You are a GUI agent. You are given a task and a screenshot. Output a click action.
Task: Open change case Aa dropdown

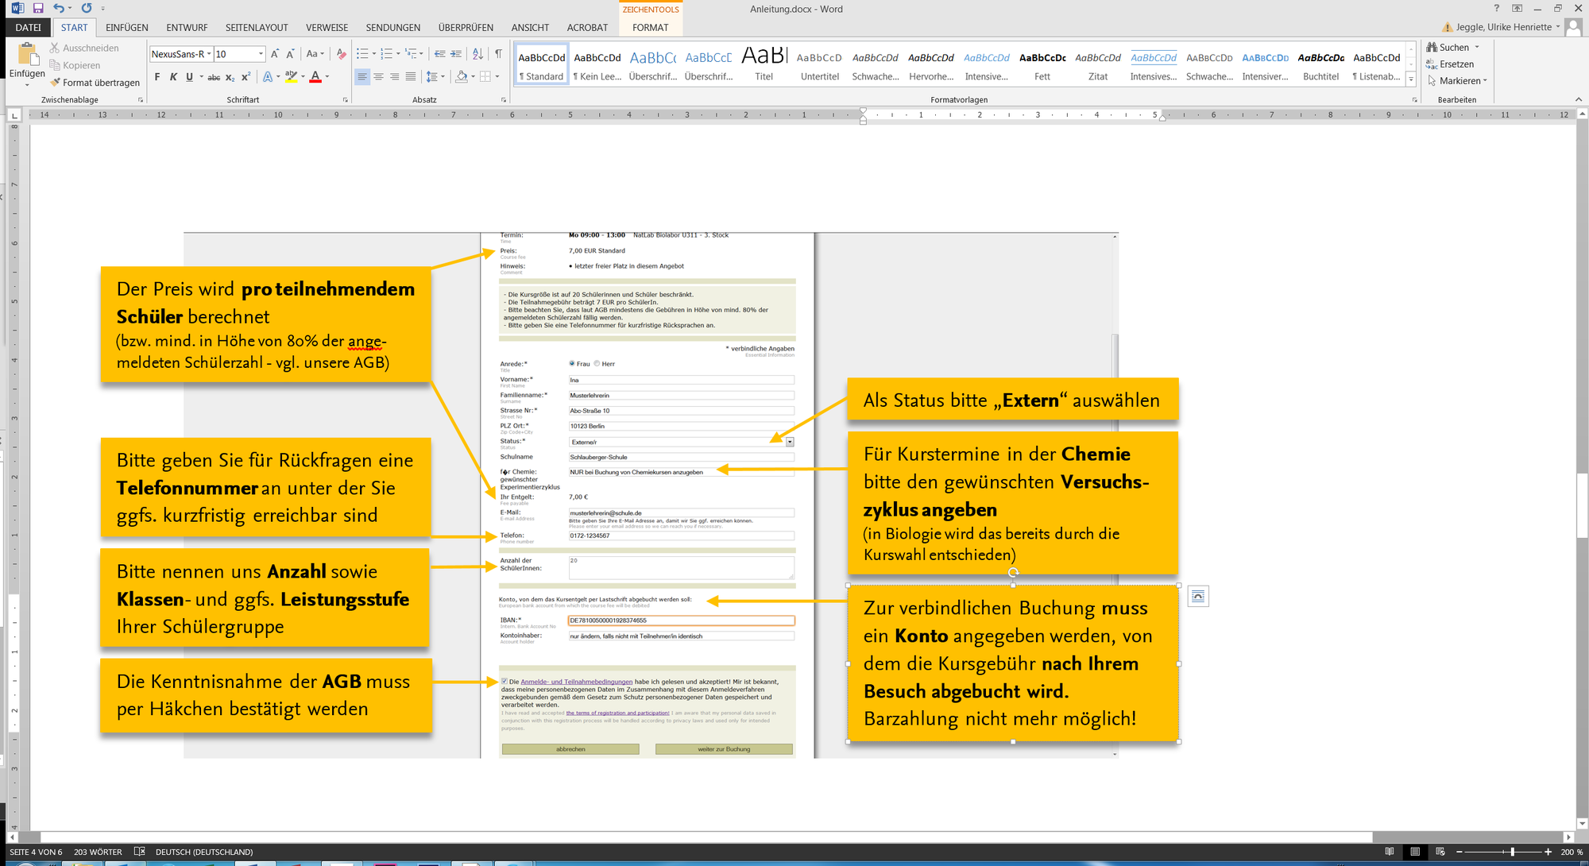point(315,54)
